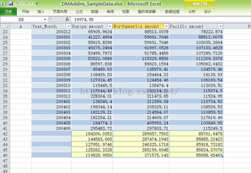Select cell with 124579.46
The width and height of the screenshot is (251, 173).
click(196, 69)
